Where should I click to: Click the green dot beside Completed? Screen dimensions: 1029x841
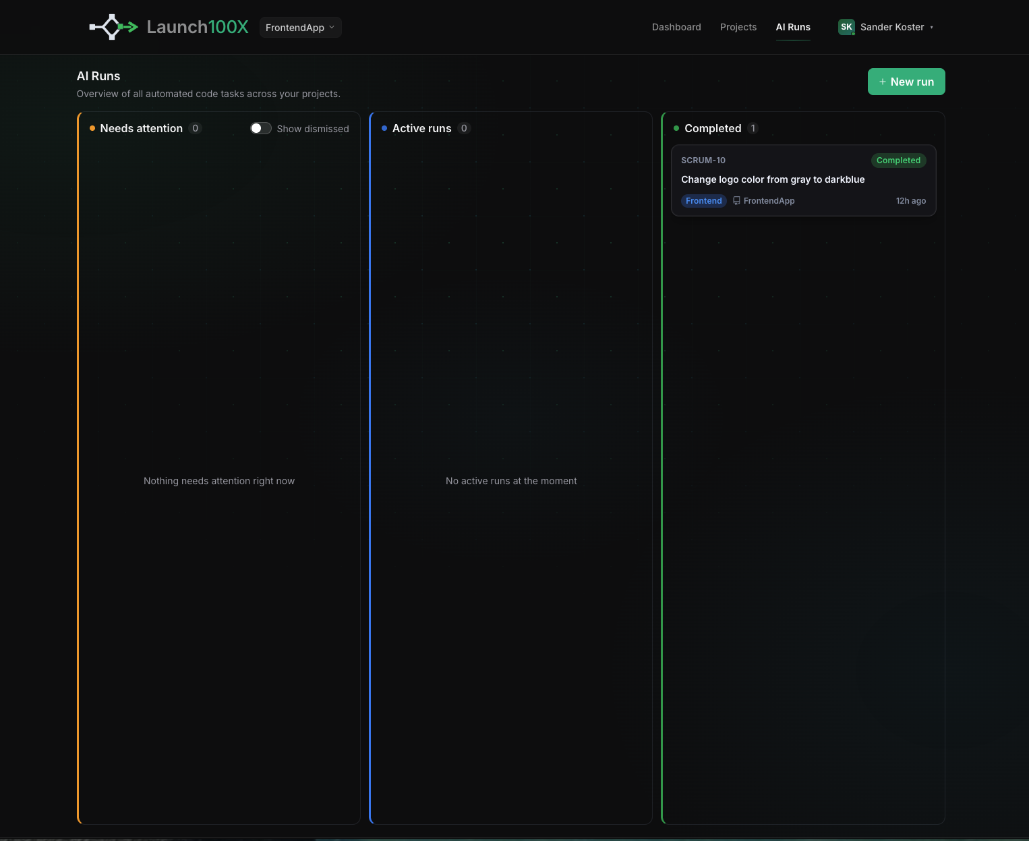676,127
